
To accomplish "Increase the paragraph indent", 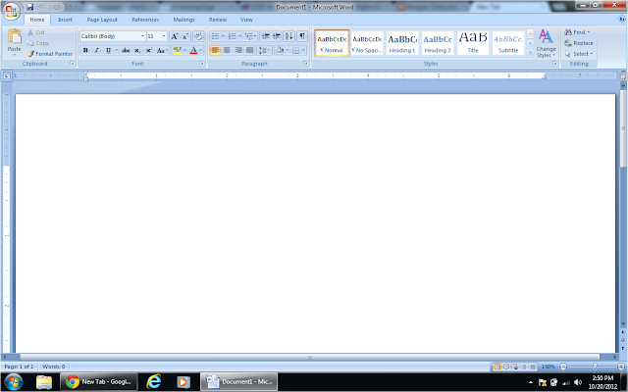I will coord(277,36).
